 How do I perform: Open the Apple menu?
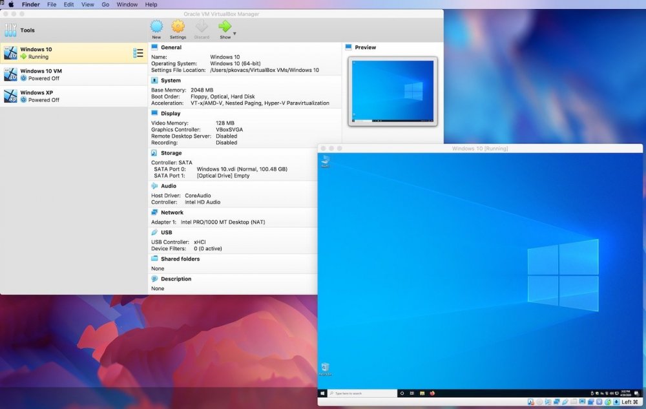tap(11, 5)
